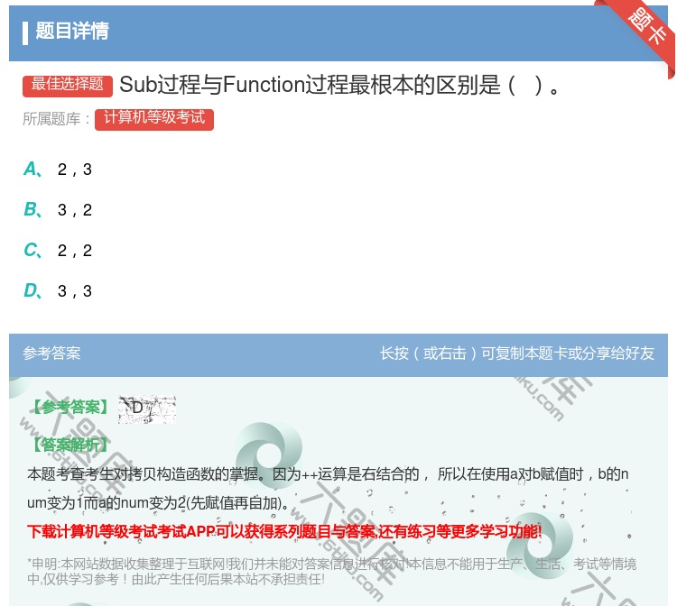
Task: Click the 题卡 corner ribbon
Action: [x=646, y=28]
